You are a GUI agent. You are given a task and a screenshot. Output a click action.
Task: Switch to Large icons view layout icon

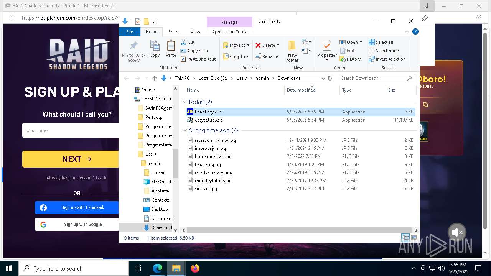pos(414,238)
